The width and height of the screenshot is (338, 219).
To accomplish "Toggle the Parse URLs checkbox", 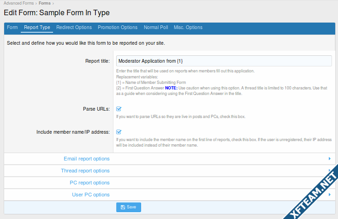I will pos(119,109).
